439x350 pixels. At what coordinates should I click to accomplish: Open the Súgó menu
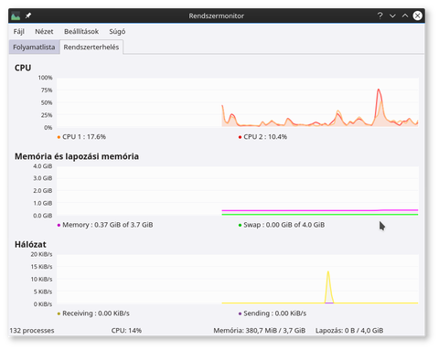[x=117, y=31]
